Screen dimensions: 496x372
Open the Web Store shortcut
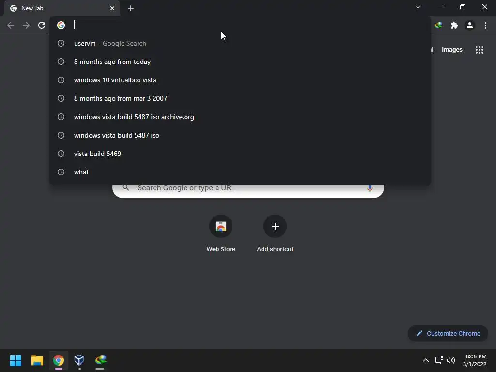[x=221, y=234]
